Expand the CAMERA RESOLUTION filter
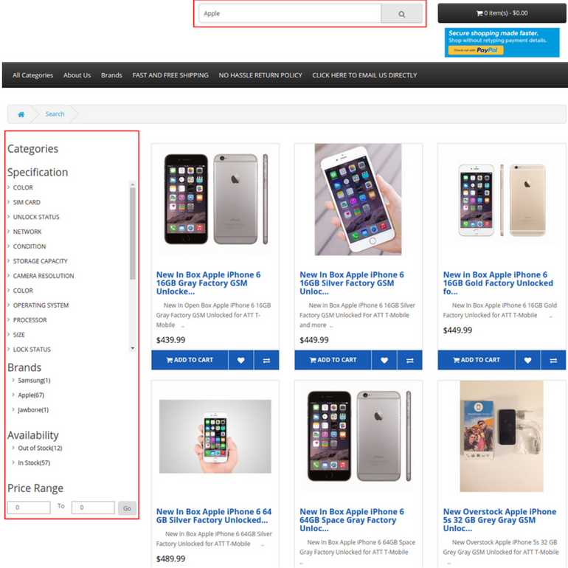568x568 pixels. pyautogui.click(x=44, y=276)
